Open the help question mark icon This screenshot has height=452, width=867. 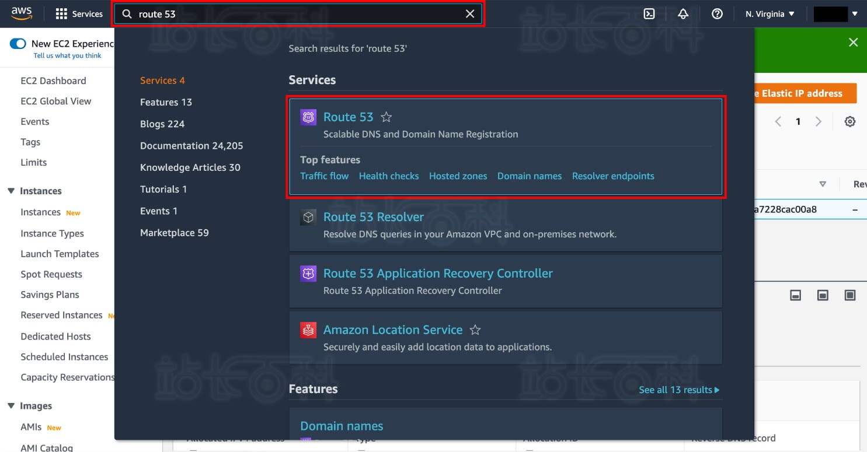(718, 14)
